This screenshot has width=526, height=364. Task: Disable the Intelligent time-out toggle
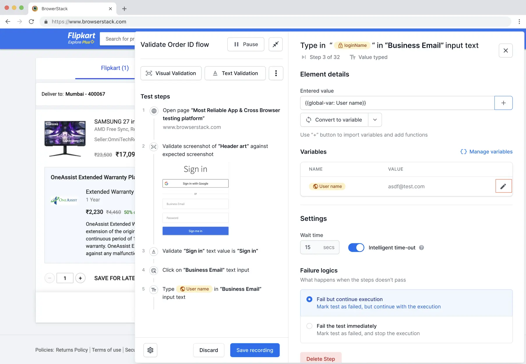pos(356,248)
